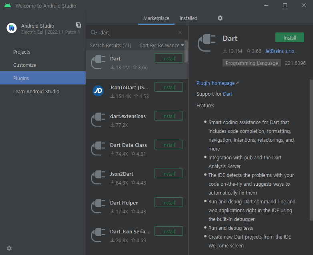This screenshot has height=255, width=313.
Task: Install the Json2Dart plugin
Action: [x=169, y=174]
